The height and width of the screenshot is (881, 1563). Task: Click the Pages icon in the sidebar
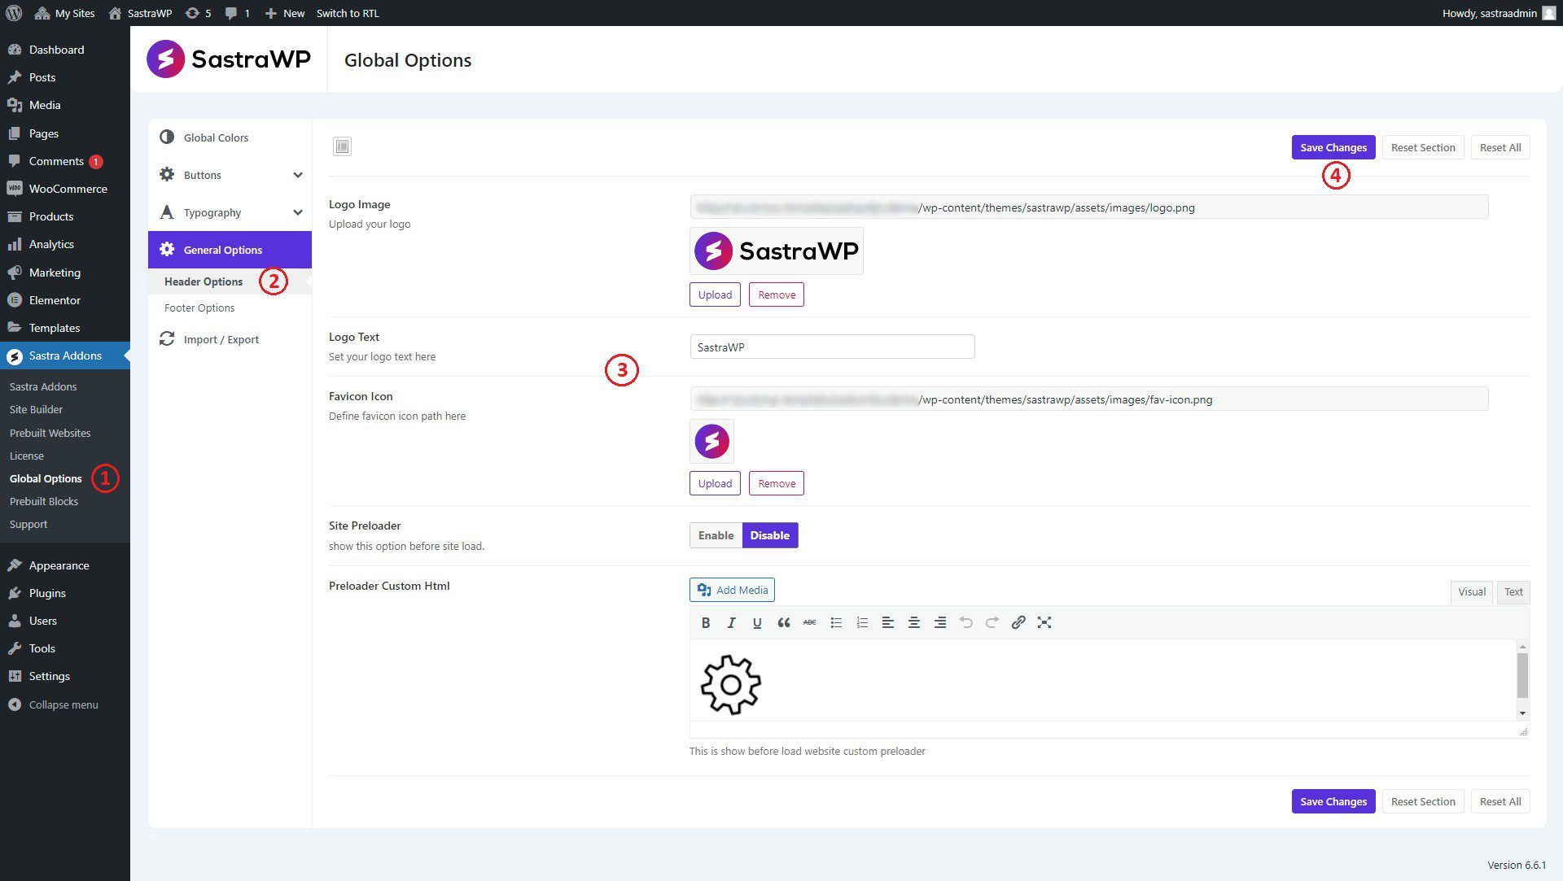point(14,133)
